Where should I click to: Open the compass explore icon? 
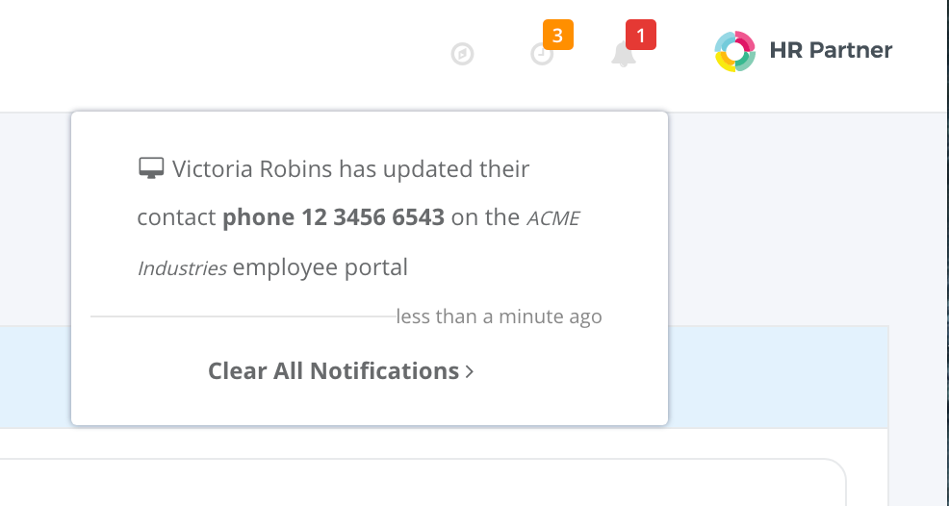pos(462,55)
